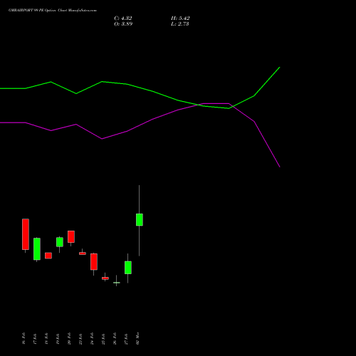The width and height of the screenshot is (356, 356).
Task: Select the doji candlestick for 26 Feb
Action: 116,283
